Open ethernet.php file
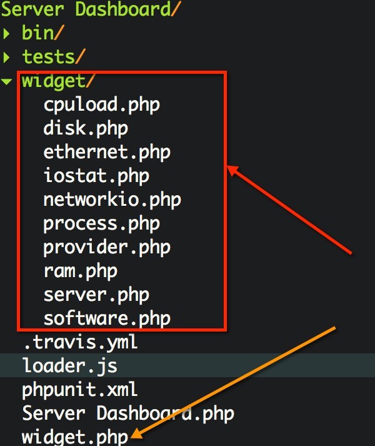375x446 pixels. tap(107, 153)
